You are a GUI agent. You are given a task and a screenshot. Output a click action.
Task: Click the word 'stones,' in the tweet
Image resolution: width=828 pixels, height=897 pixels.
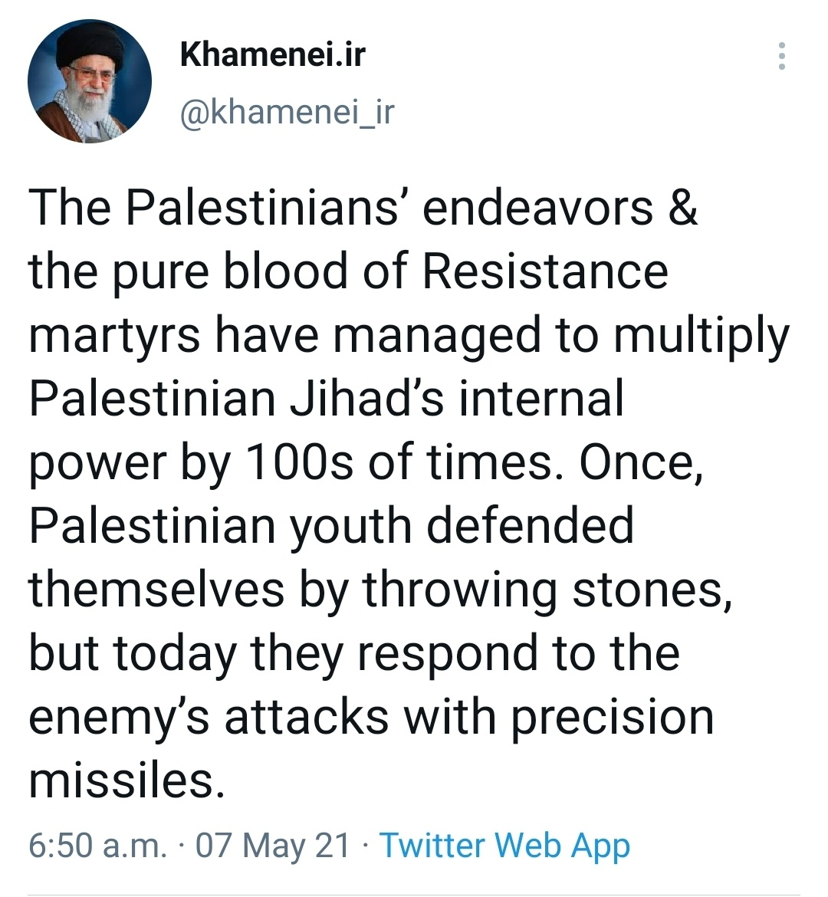[x=652, y=590]
